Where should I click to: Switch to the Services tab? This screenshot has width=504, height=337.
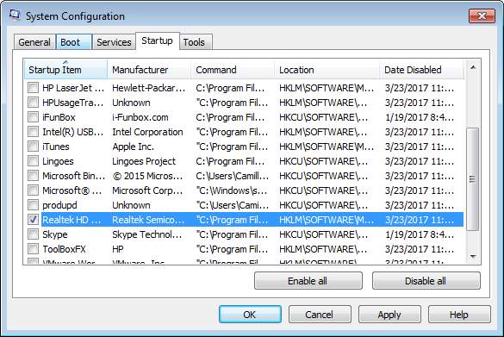click(x=114, y=42)
